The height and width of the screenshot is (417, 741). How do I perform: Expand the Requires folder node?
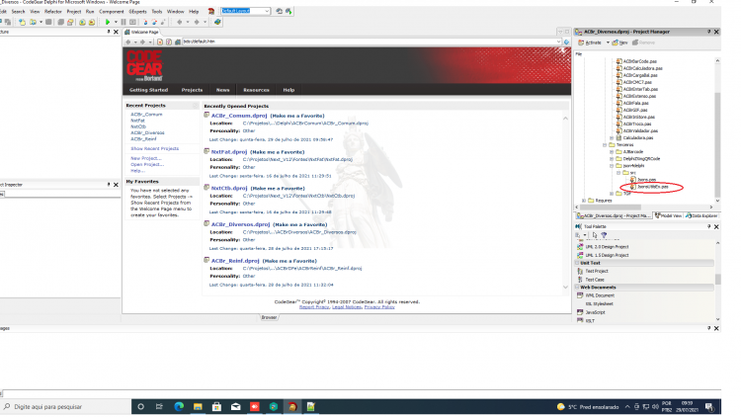point(584,201)
